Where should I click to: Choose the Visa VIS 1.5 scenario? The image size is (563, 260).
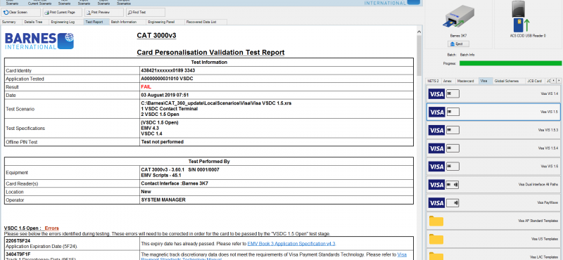click(x=493, y=112)
